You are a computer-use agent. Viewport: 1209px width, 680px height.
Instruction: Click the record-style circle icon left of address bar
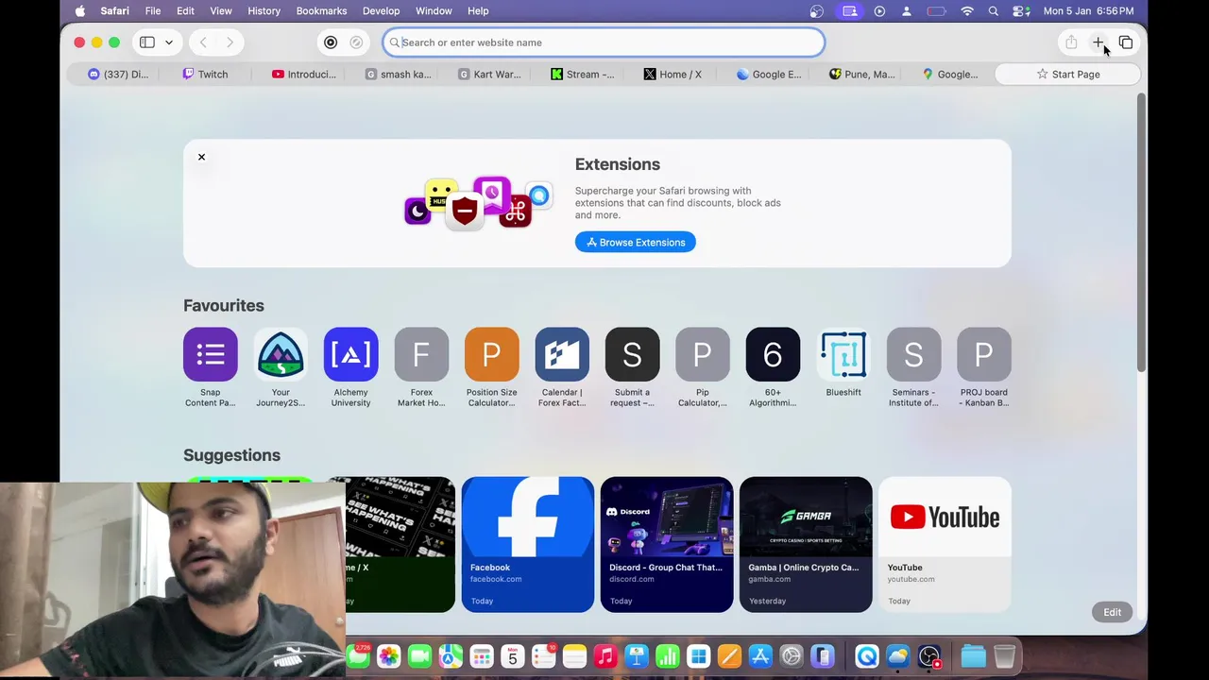tap(331, 42)
